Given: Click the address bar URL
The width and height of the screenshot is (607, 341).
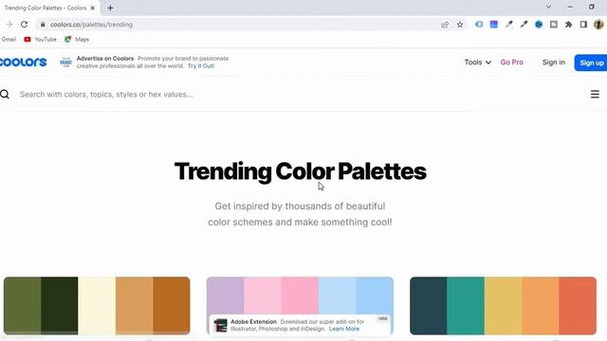Looking at the screenshot, I should pyautogui.click(x=91, y=25).
